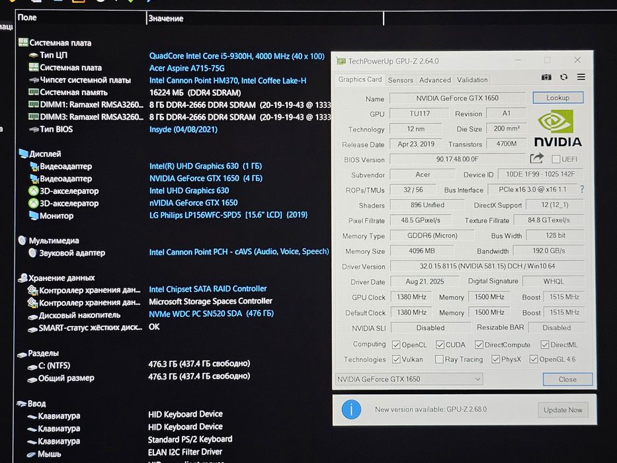The width and height of the screenshot is (617, 463).
Task: Switch to the Advanced tab
Action: (435, 80)
